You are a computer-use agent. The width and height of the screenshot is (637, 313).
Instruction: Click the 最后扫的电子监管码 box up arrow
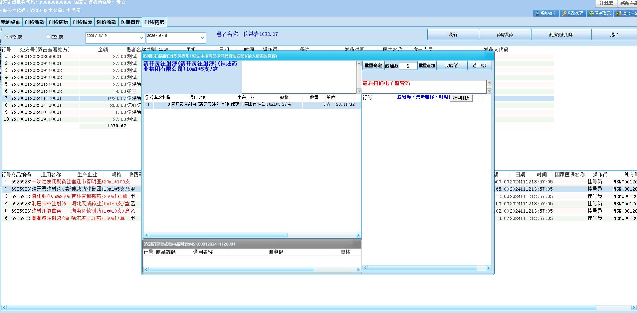pos(489,83)
